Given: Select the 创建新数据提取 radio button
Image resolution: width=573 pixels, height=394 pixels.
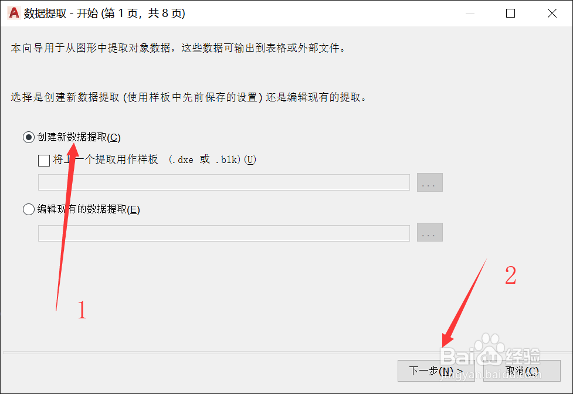Looking at the screenshot, I should [29, 137].
